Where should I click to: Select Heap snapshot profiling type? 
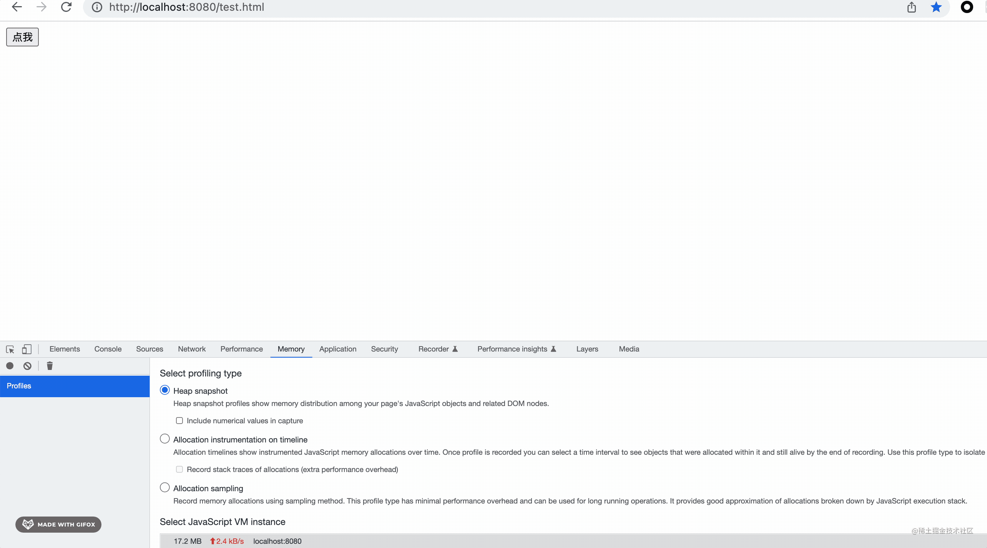tap(164, 390)
